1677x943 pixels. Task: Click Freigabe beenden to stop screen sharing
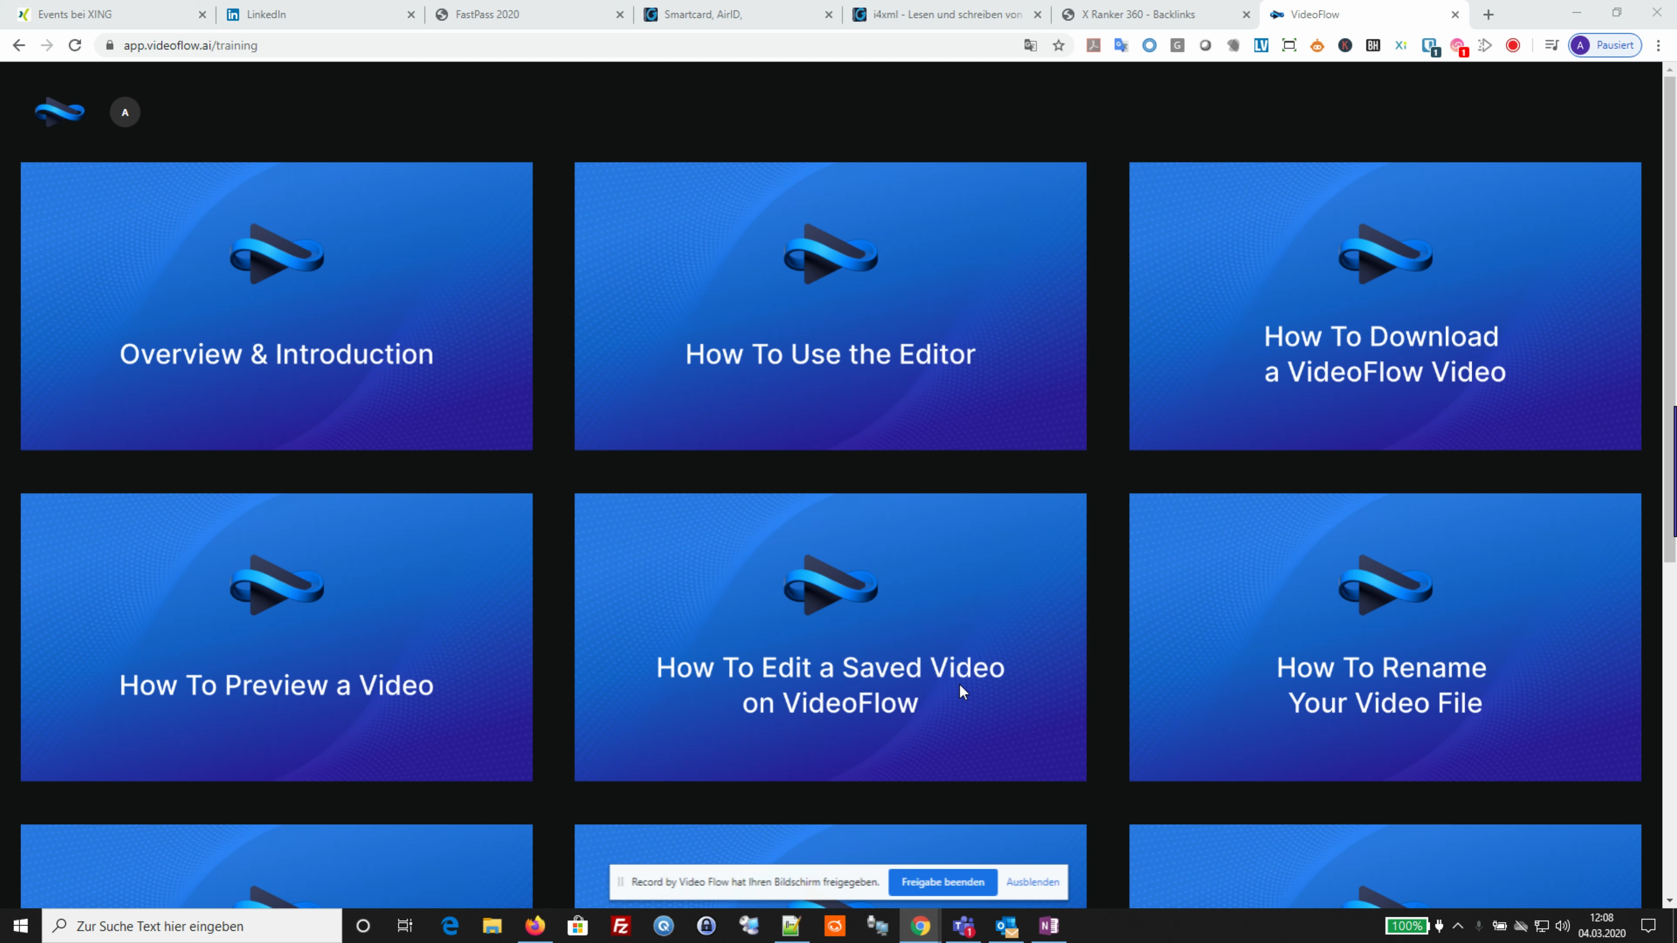tap(943, 882)
